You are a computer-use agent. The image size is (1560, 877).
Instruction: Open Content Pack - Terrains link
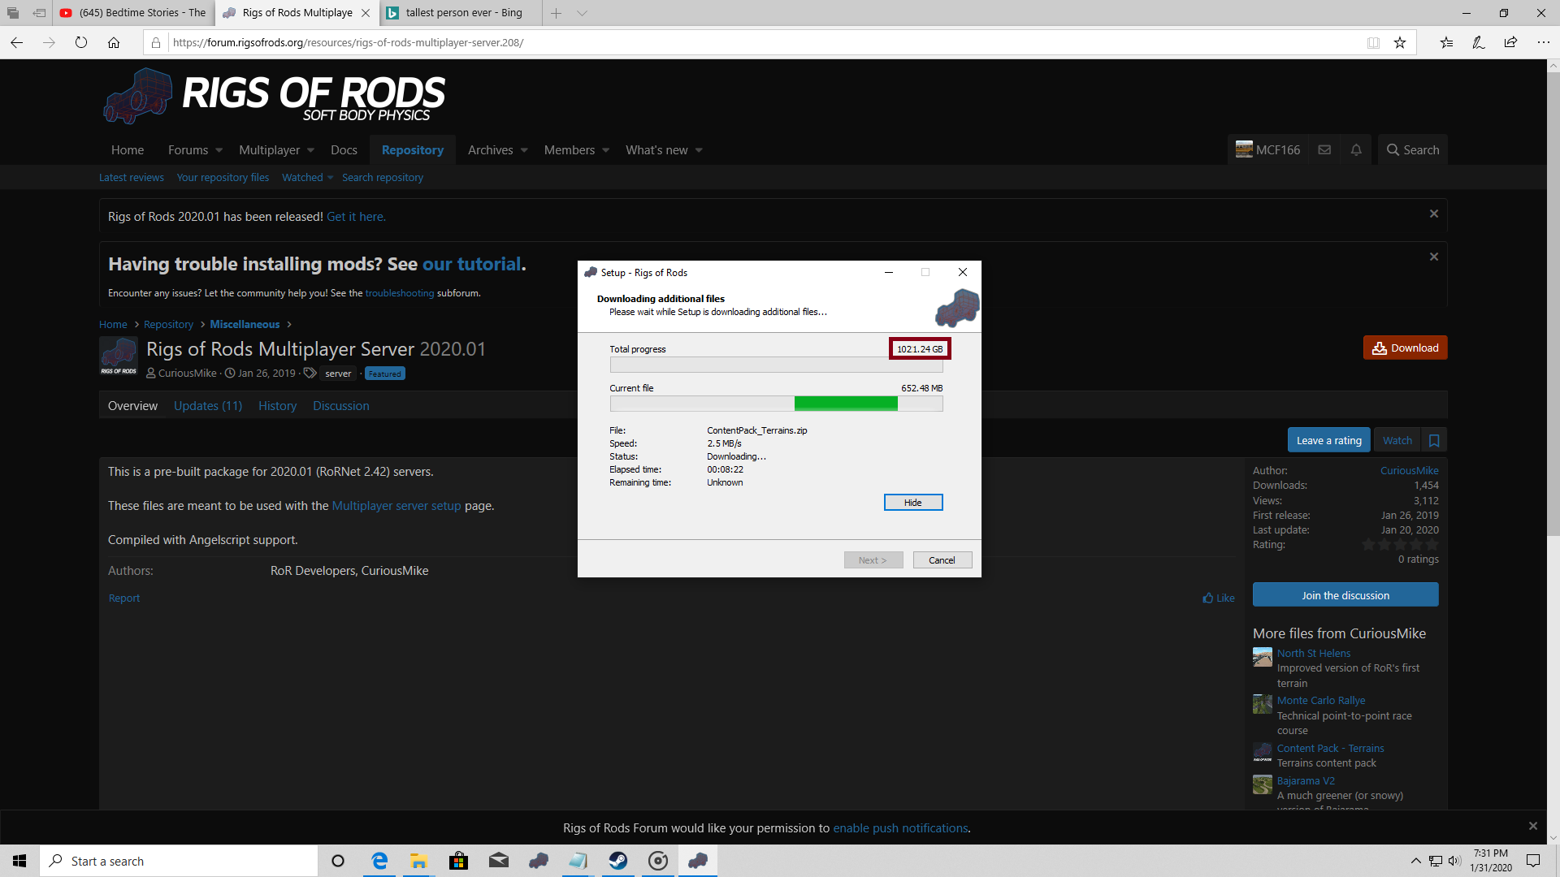pyautogui.click(x=1331, y=748)
